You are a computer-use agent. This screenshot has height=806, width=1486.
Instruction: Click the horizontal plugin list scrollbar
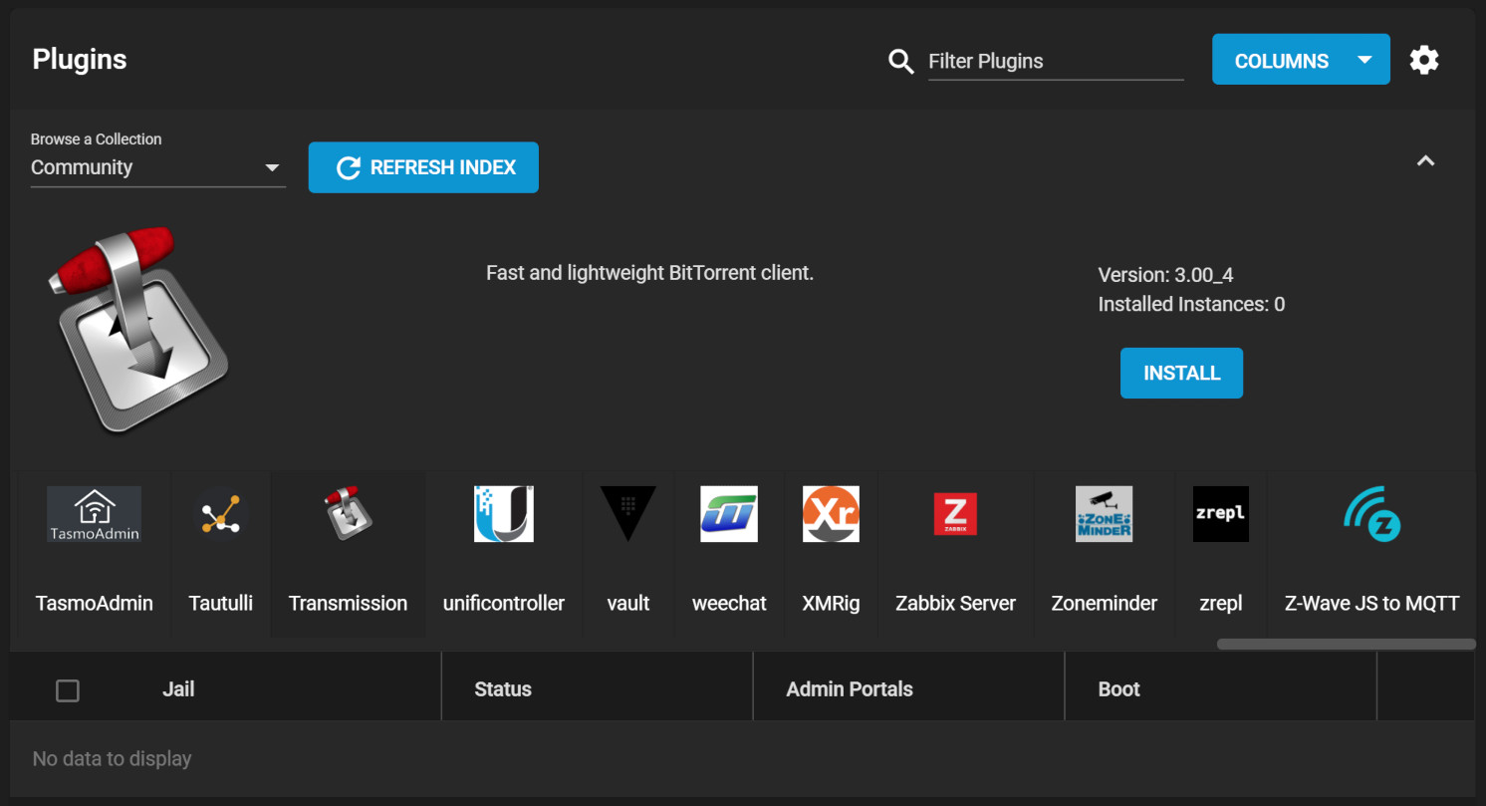(x=1347, y=645)
